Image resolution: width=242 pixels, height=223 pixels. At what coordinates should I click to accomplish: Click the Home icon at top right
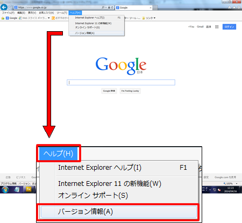tap(230, 8)
